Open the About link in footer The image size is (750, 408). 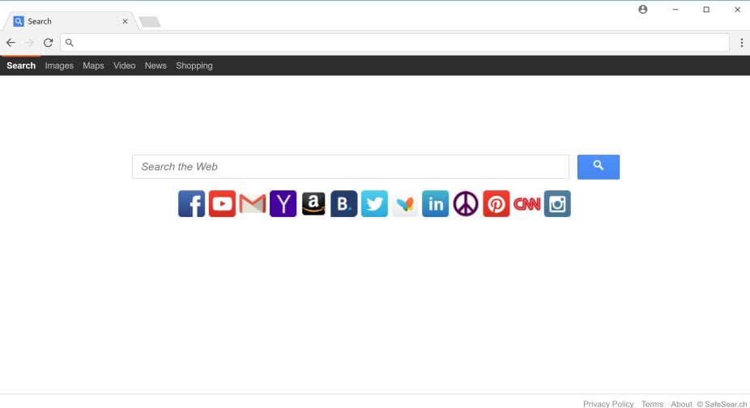point(681,404)
